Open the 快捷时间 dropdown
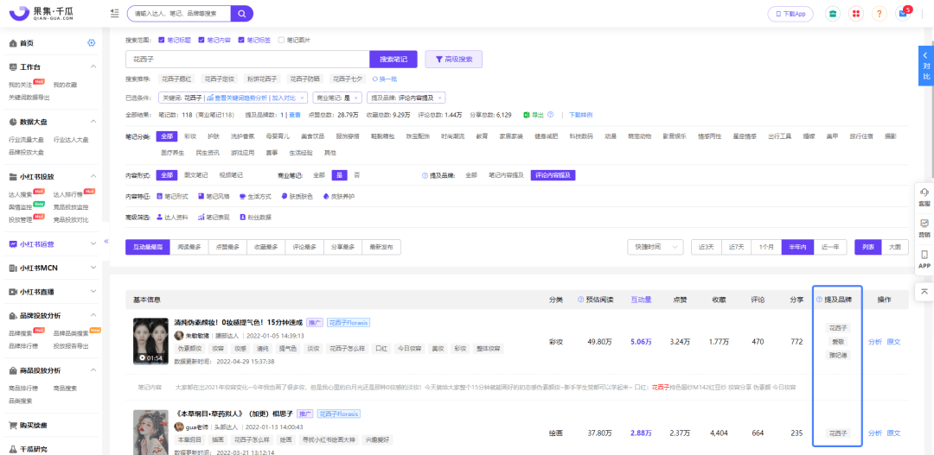The image size is (934, 455). [656, 247]
